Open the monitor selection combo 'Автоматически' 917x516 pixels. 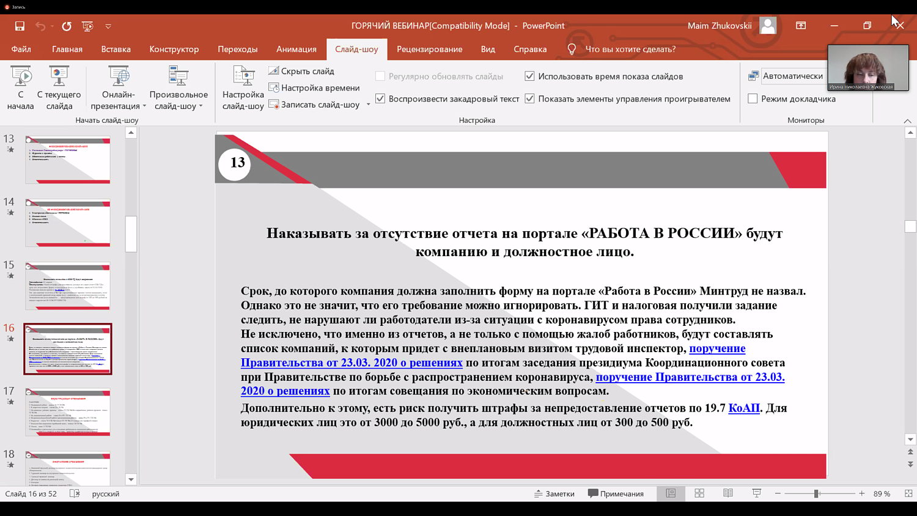(792, 76)
